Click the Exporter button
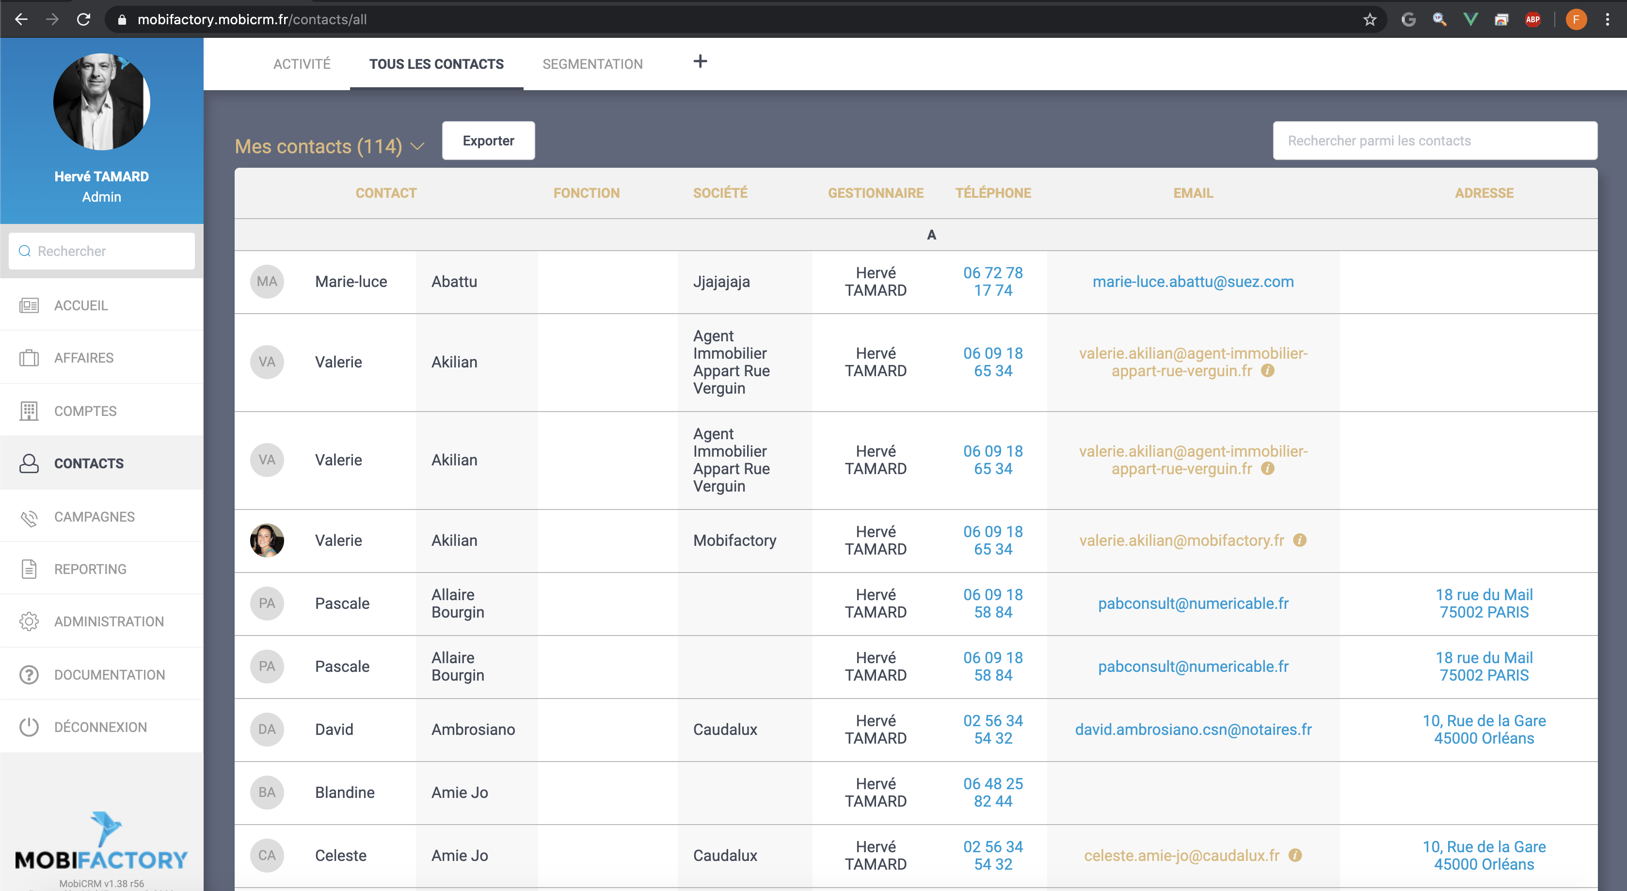This screenshot has width=1627, height=891. [x=488, y=141]
